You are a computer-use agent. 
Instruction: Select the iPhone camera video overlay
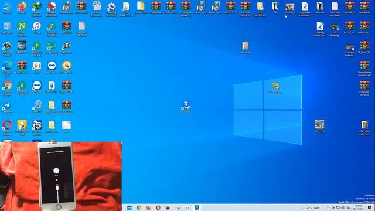pos(61,176)
